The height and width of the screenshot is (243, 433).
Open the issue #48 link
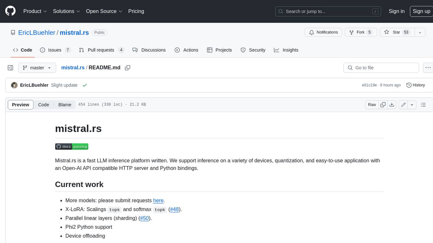tap(174, 209)
